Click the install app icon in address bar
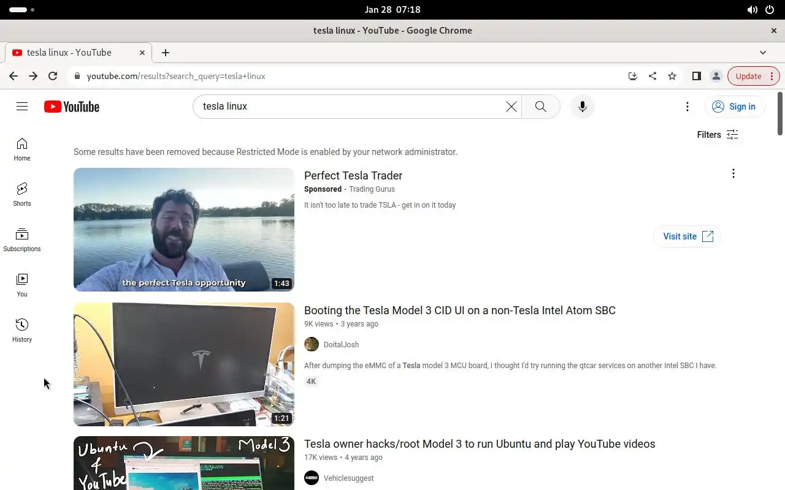785x490 pixels. (x=633, y=76)
